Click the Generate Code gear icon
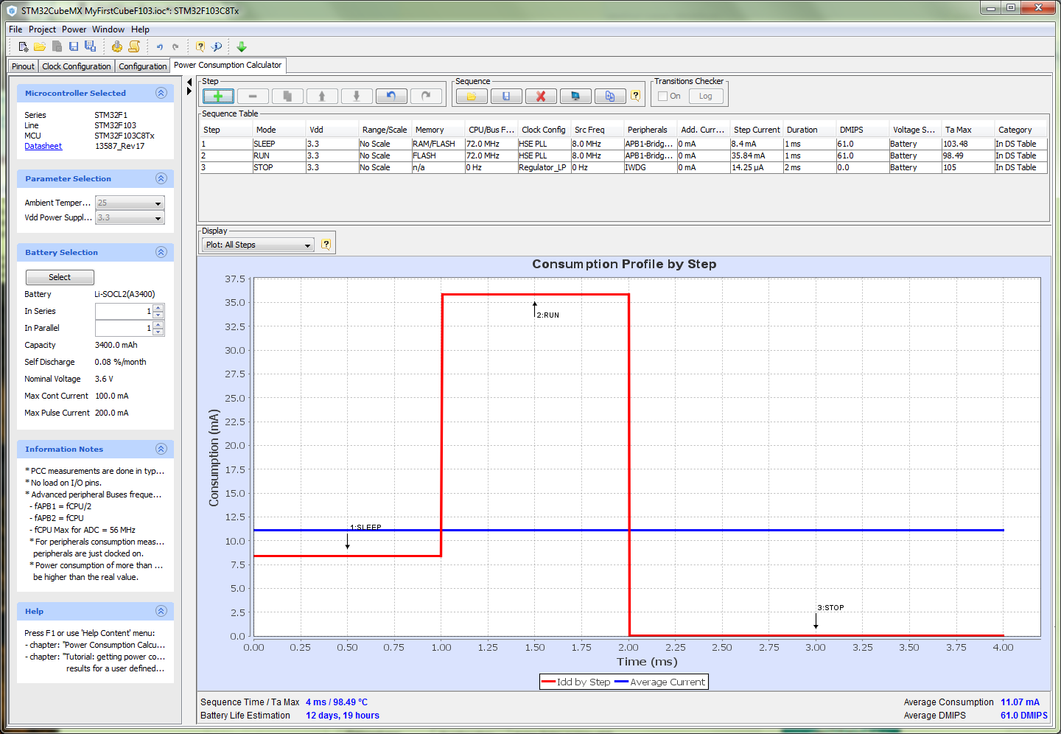This screenshot has width=1061, height=734. [116, 46]
